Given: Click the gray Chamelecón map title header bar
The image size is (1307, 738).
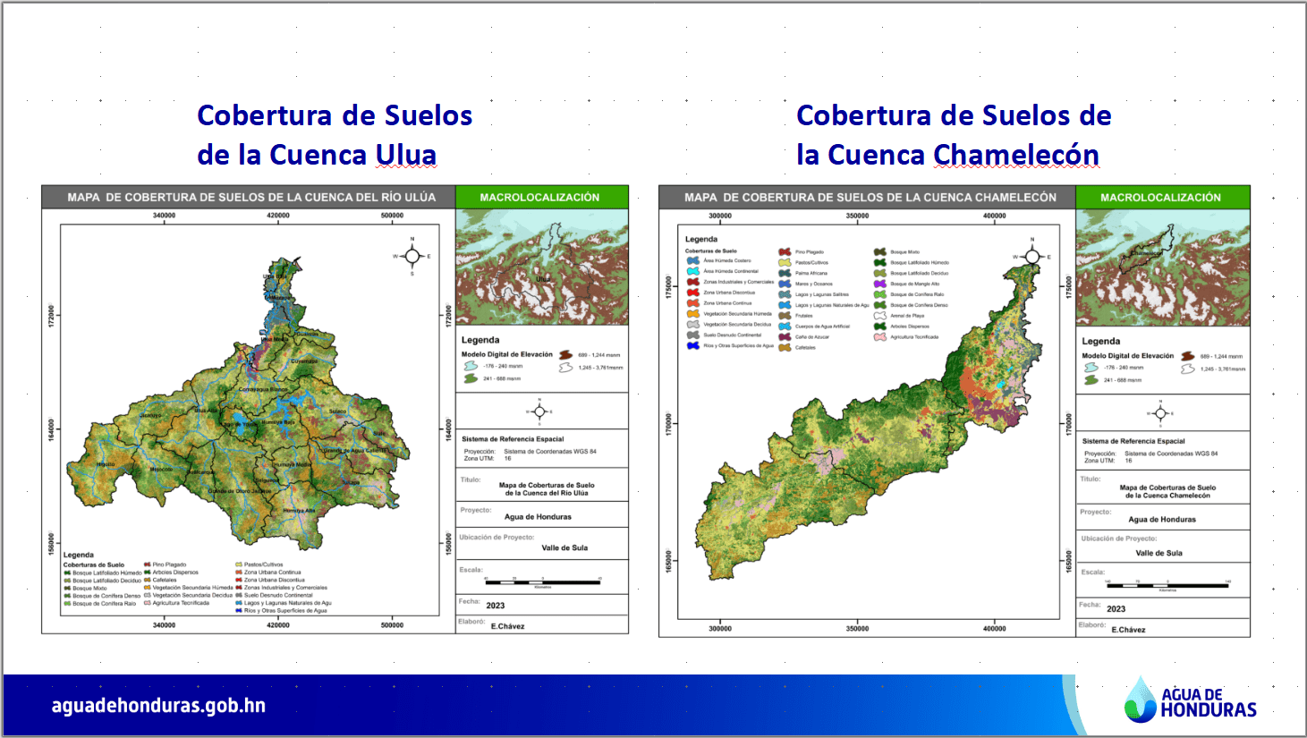Looking at the screenshot, I should point(869,198).
